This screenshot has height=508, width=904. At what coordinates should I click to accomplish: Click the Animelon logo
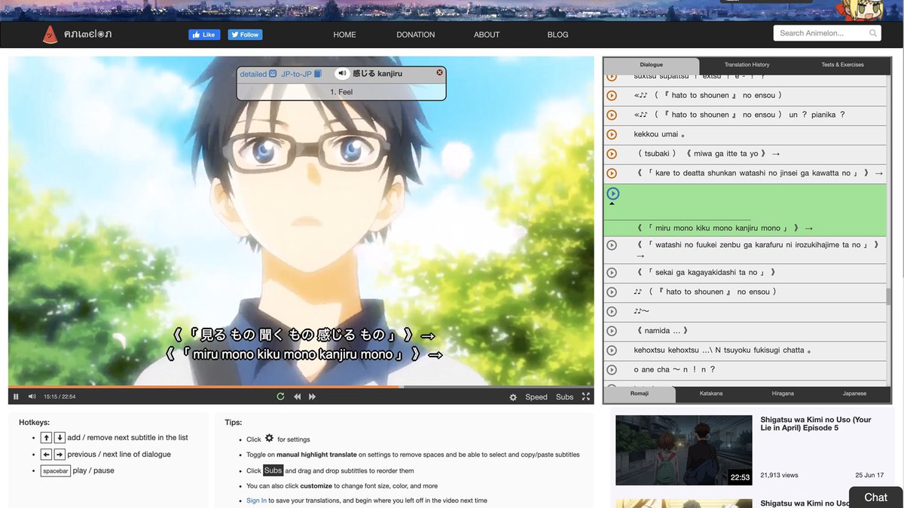78,34
